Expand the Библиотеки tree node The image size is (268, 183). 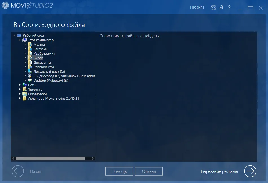pyautogui.click(x=20, y=94)
